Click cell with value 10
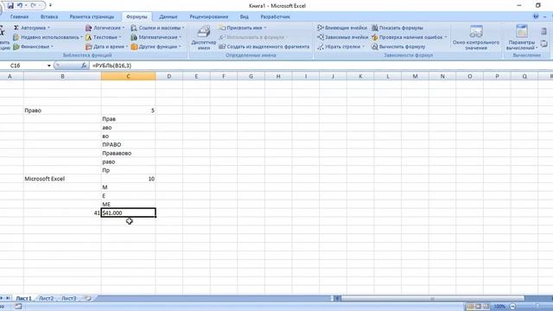 coord(129,179)
